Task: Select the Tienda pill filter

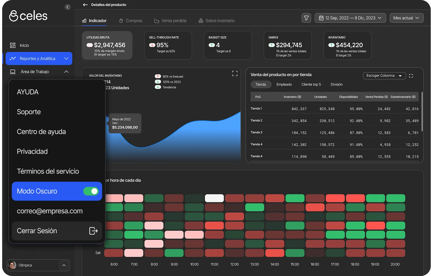Action: pyautogui.click(x=261, y=84)
